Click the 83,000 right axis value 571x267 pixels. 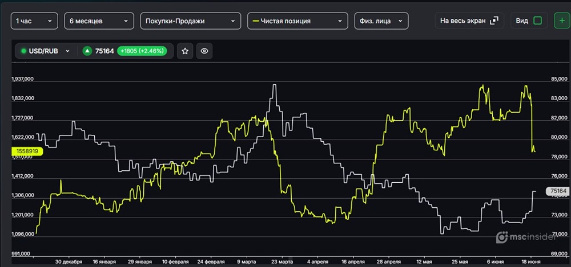click(560, 98)
